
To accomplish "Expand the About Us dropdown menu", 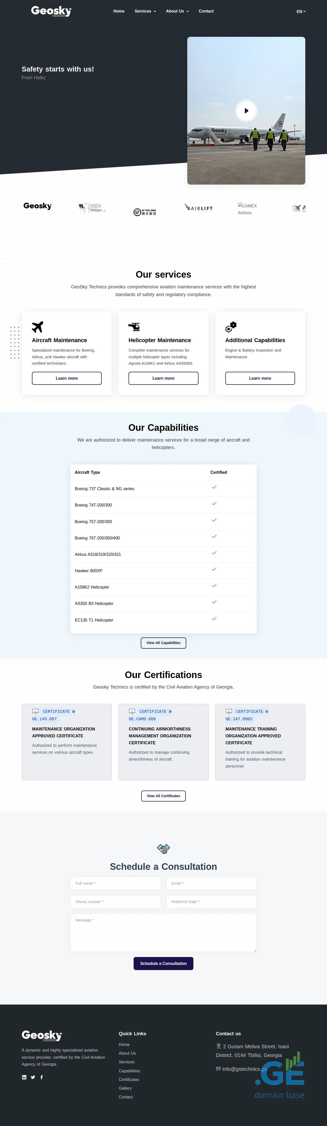I will (177, 11).
